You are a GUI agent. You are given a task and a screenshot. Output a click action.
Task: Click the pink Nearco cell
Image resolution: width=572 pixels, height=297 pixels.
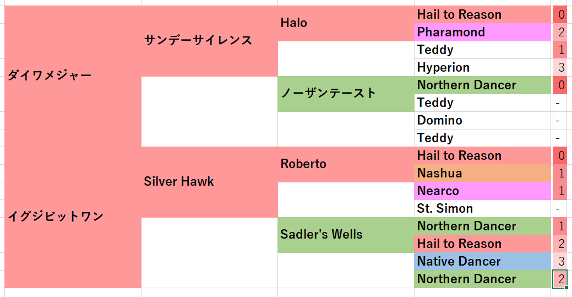(483, 191)
